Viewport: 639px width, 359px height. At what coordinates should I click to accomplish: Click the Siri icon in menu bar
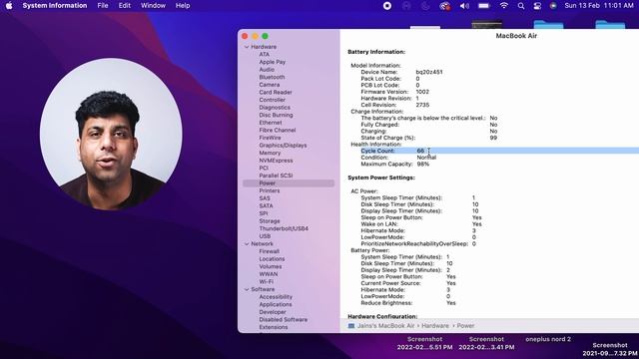click(x=553, y=6)
